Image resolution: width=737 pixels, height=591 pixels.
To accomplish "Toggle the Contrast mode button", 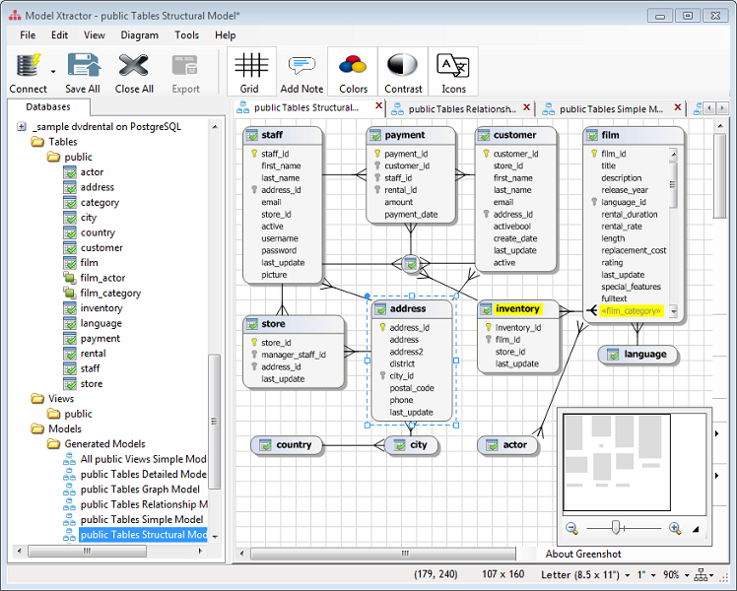I will [403, 67].
